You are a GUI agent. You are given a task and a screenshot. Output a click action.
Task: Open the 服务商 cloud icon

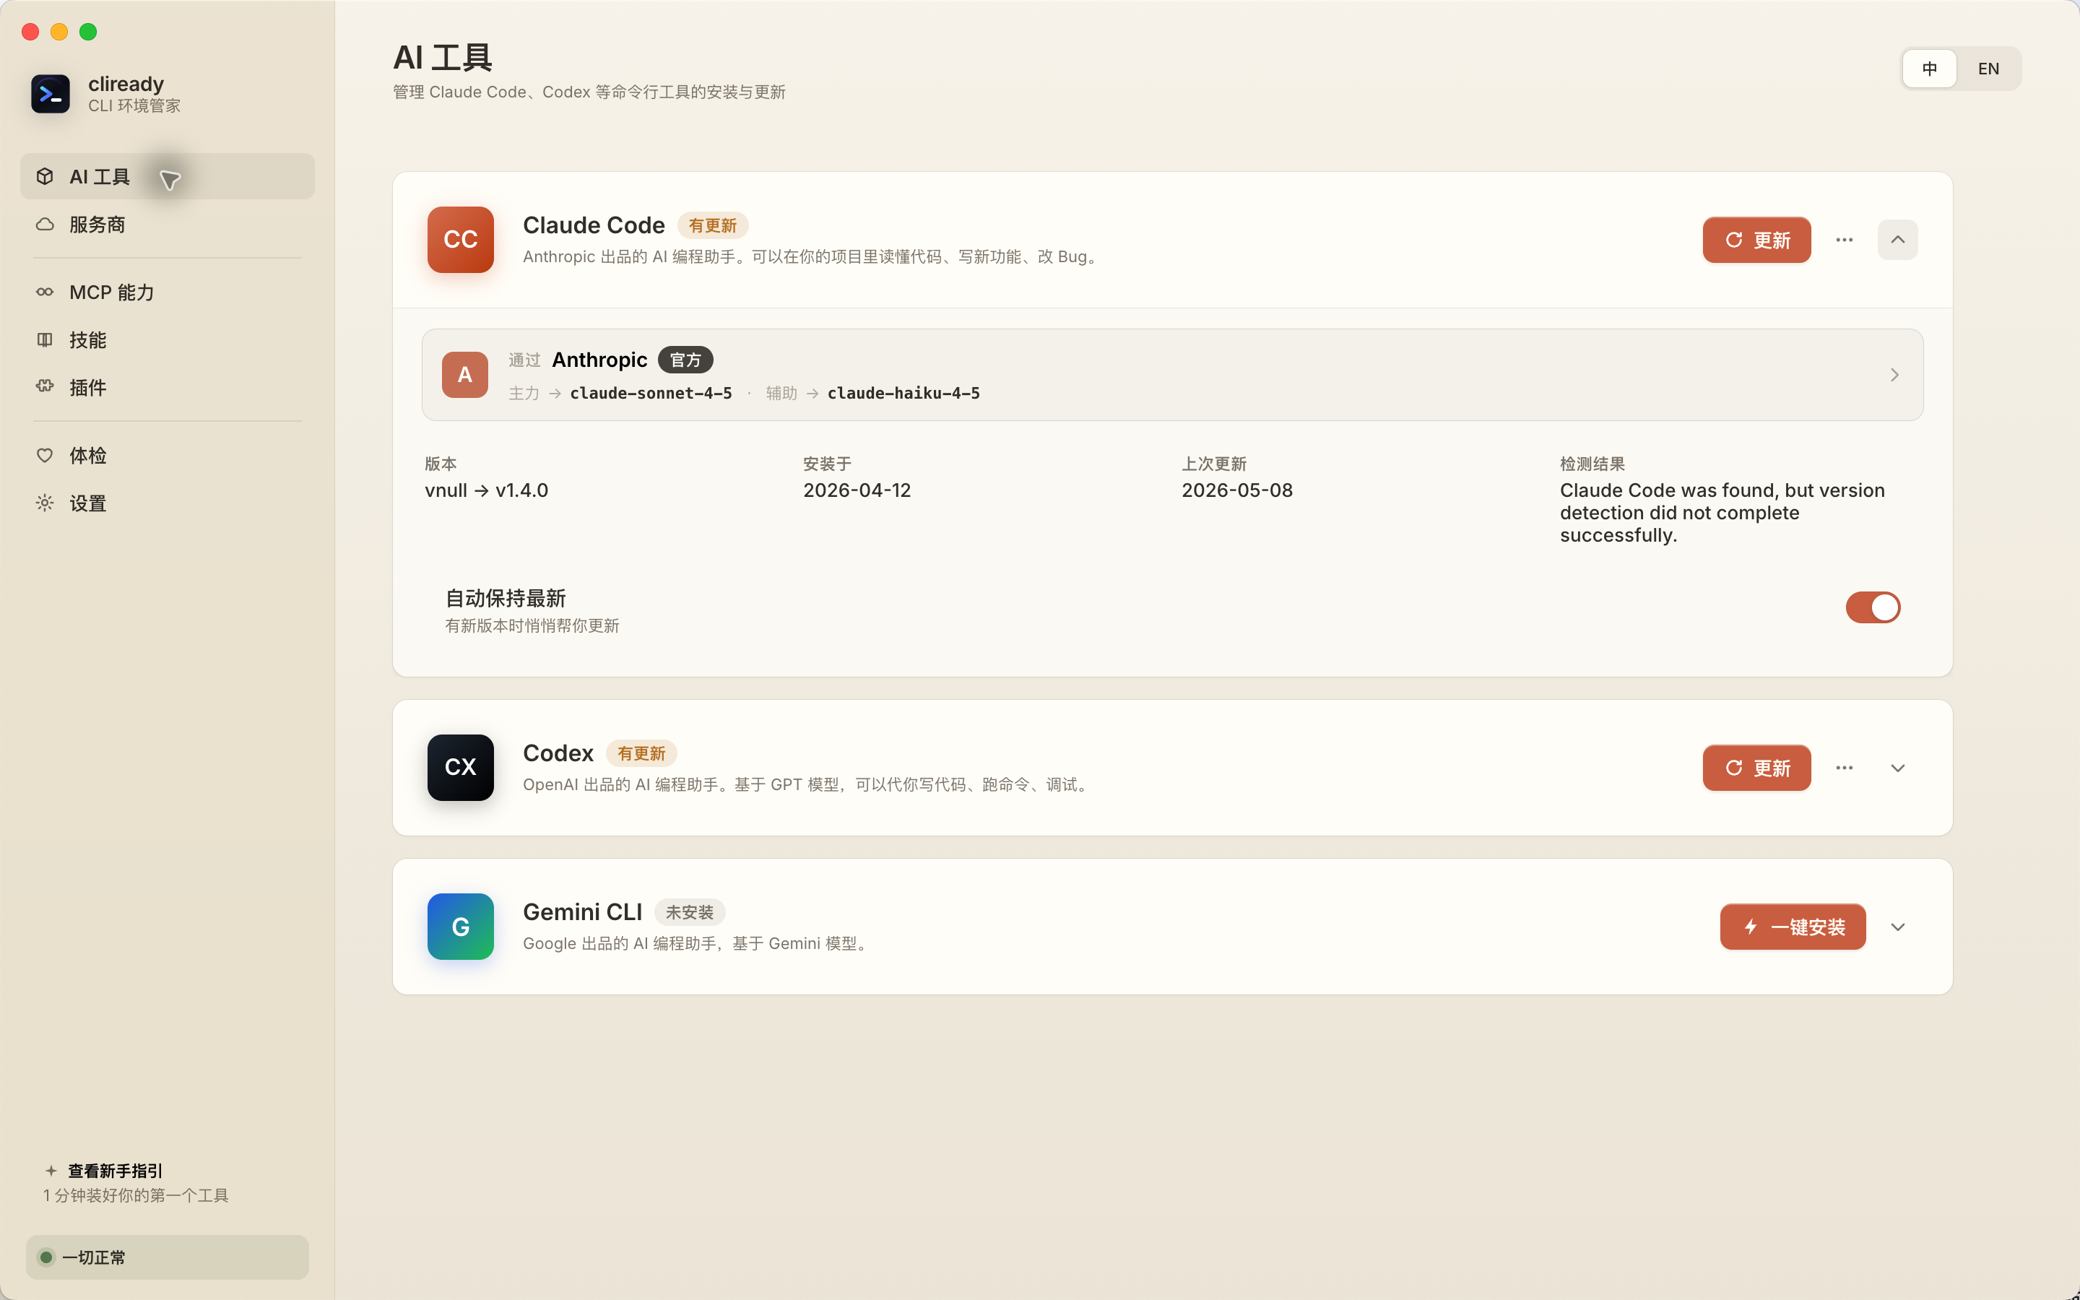tap(45, 225)
